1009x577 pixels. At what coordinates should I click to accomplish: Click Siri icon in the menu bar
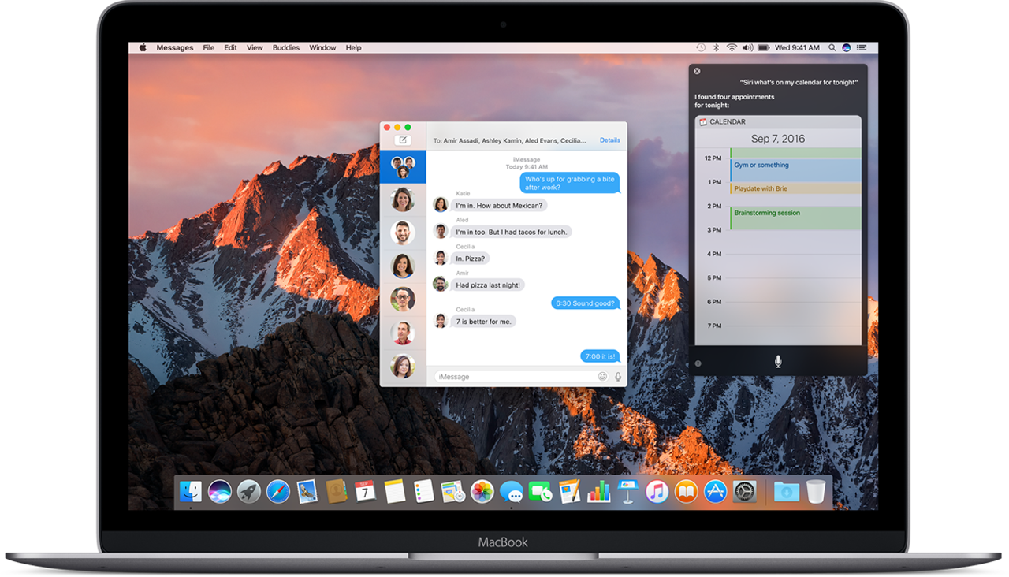click(x=847, y=48)
